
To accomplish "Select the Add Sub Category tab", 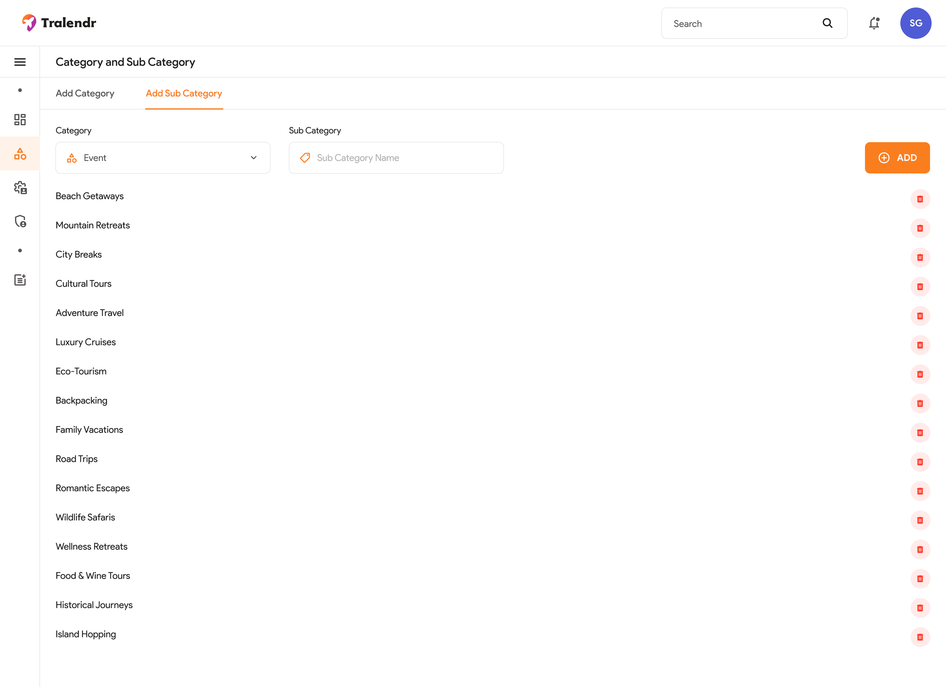I will pyautogui.click(x=184, y=94).
